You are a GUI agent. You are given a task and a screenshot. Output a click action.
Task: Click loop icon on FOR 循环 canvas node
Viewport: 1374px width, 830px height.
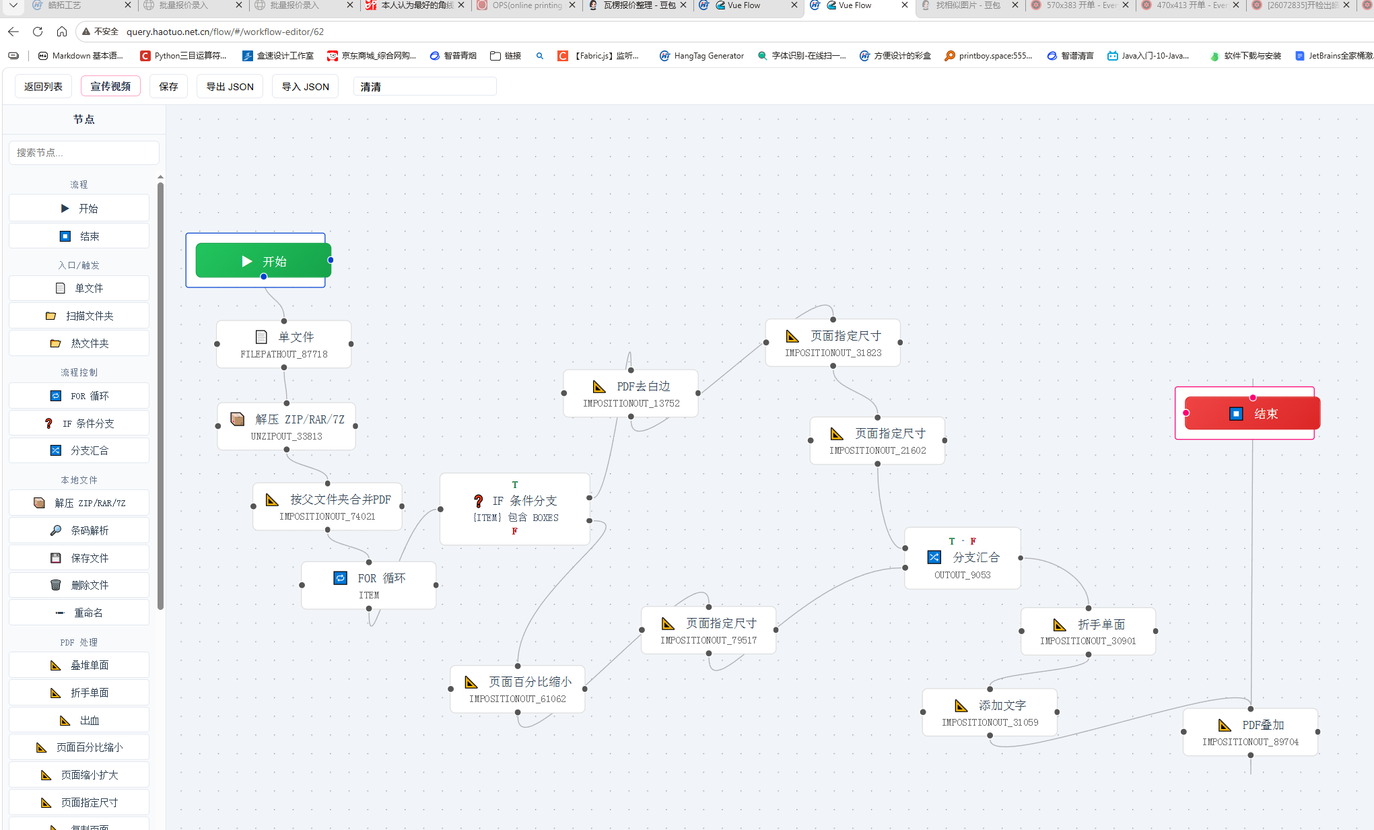[x=341, y=578]
